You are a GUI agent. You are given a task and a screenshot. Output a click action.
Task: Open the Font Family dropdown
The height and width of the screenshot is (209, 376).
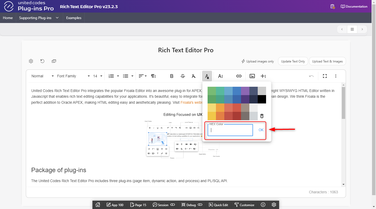coord(73,76)
